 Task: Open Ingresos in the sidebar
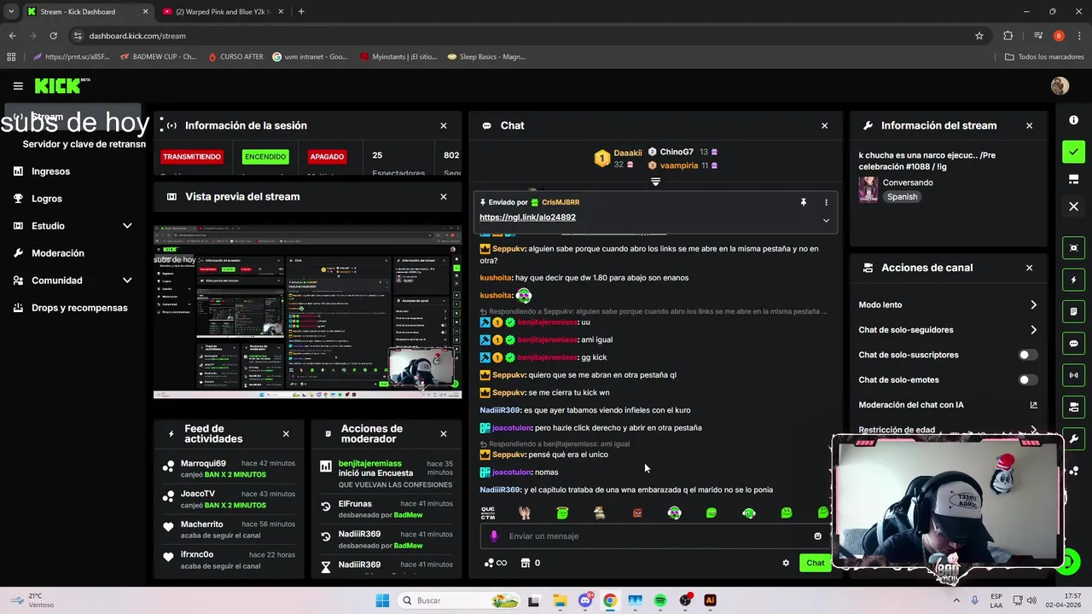[x=50, y=171]
